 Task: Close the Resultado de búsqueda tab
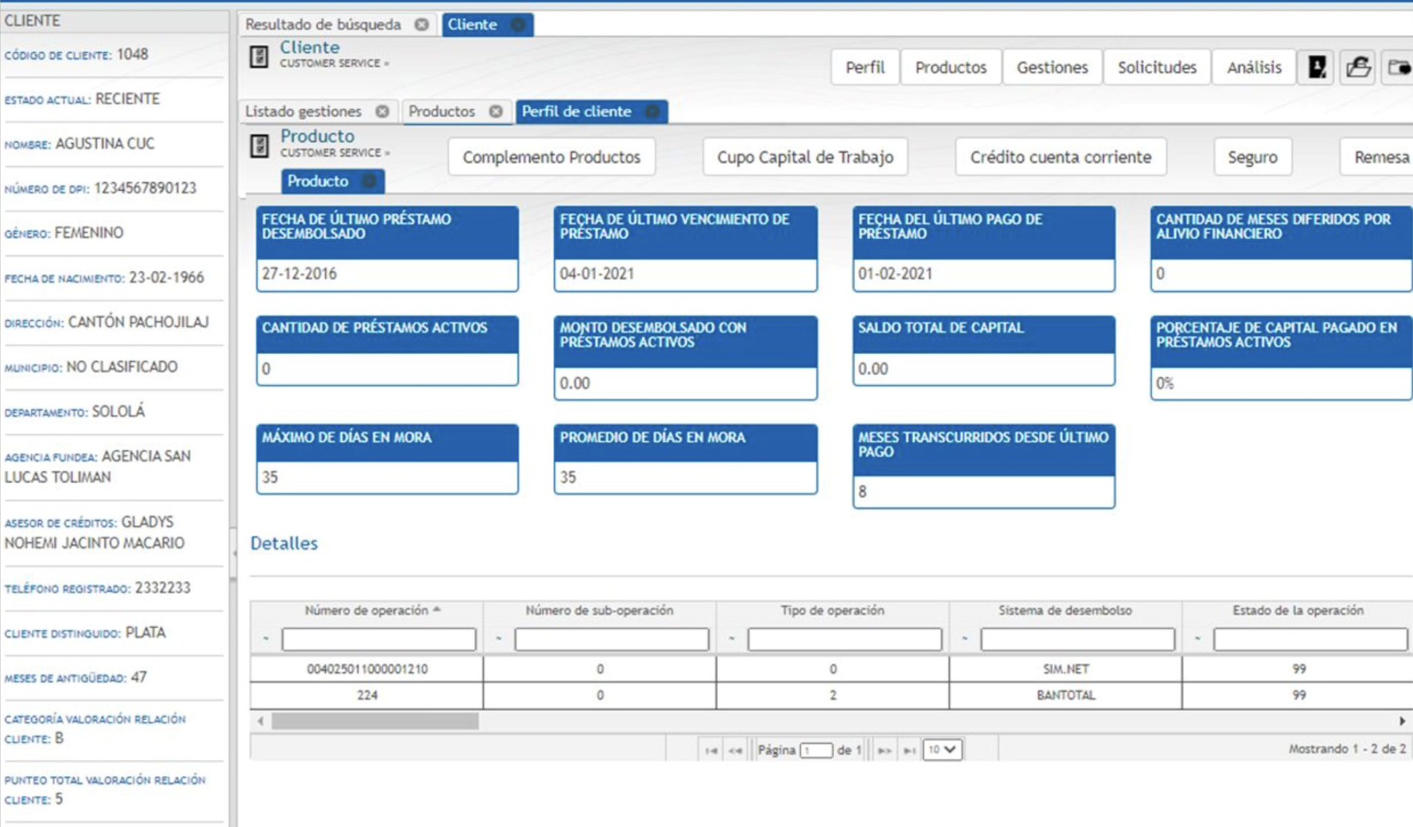[421, 24]
